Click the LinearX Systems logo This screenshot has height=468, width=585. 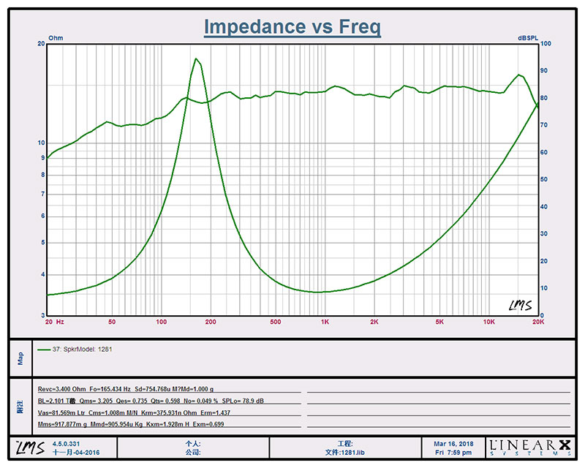click(x=529, y=447)
